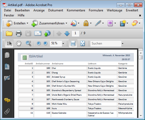Expand the Zusammenführen dropdown arrow
The width and height of the screenshot is (145, 120).
pyautogui.click(x=66, y=23)
